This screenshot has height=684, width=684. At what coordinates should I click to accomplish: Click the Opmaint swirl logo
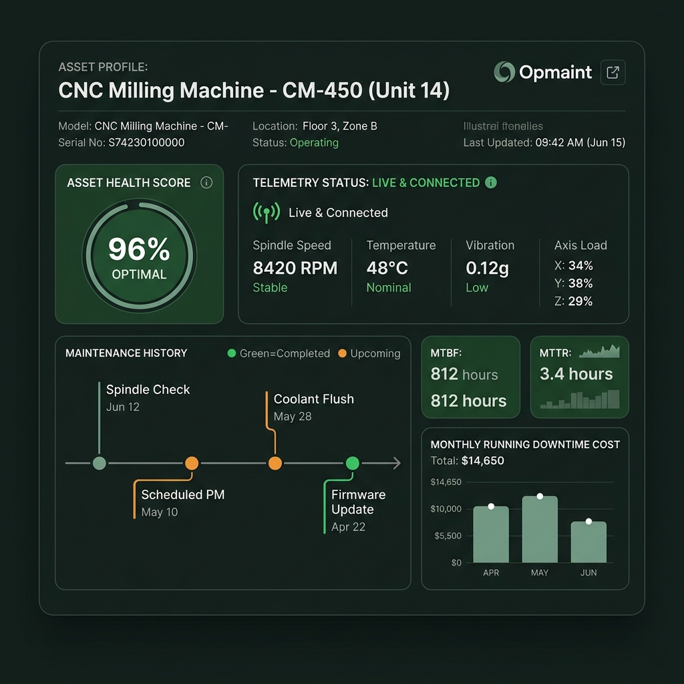[504, 72]
